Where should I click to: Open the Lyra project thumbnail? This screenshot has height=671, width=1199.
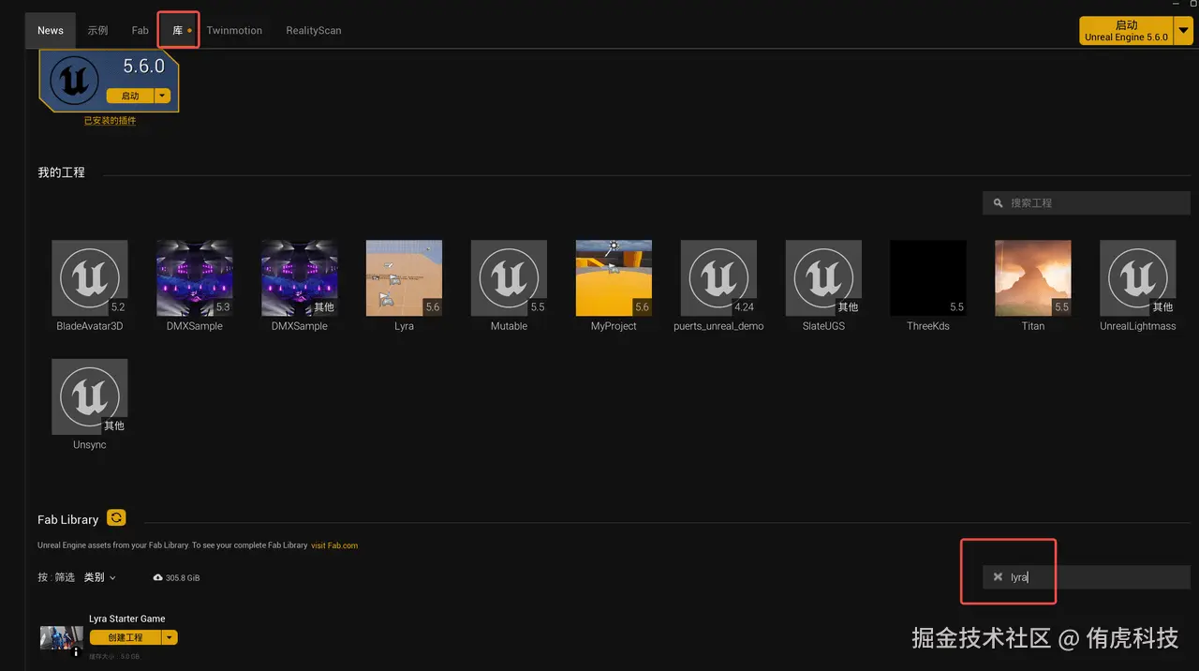coord(405,278)
